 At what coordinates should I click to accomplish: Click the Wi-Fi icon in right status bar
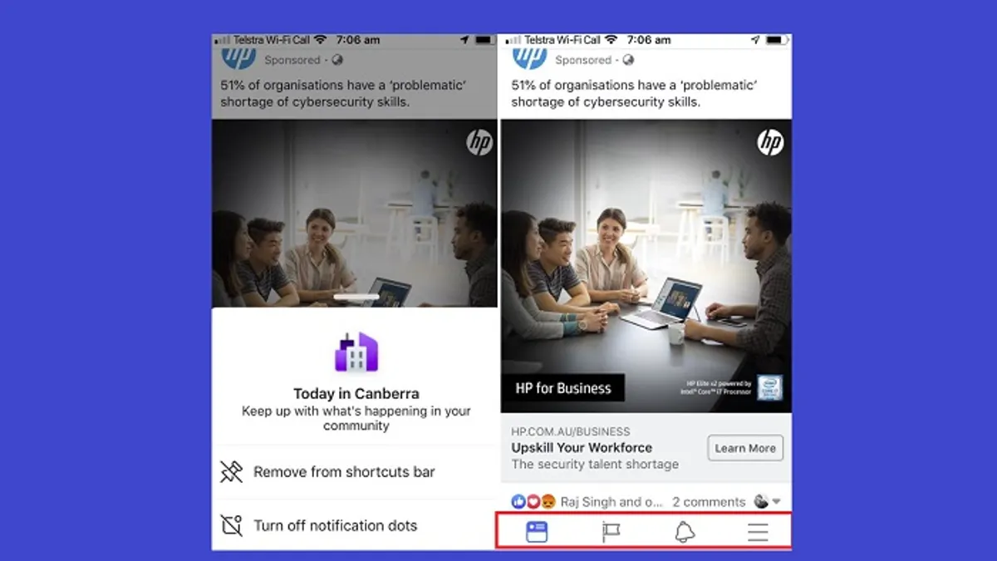[x=611, y=40]
